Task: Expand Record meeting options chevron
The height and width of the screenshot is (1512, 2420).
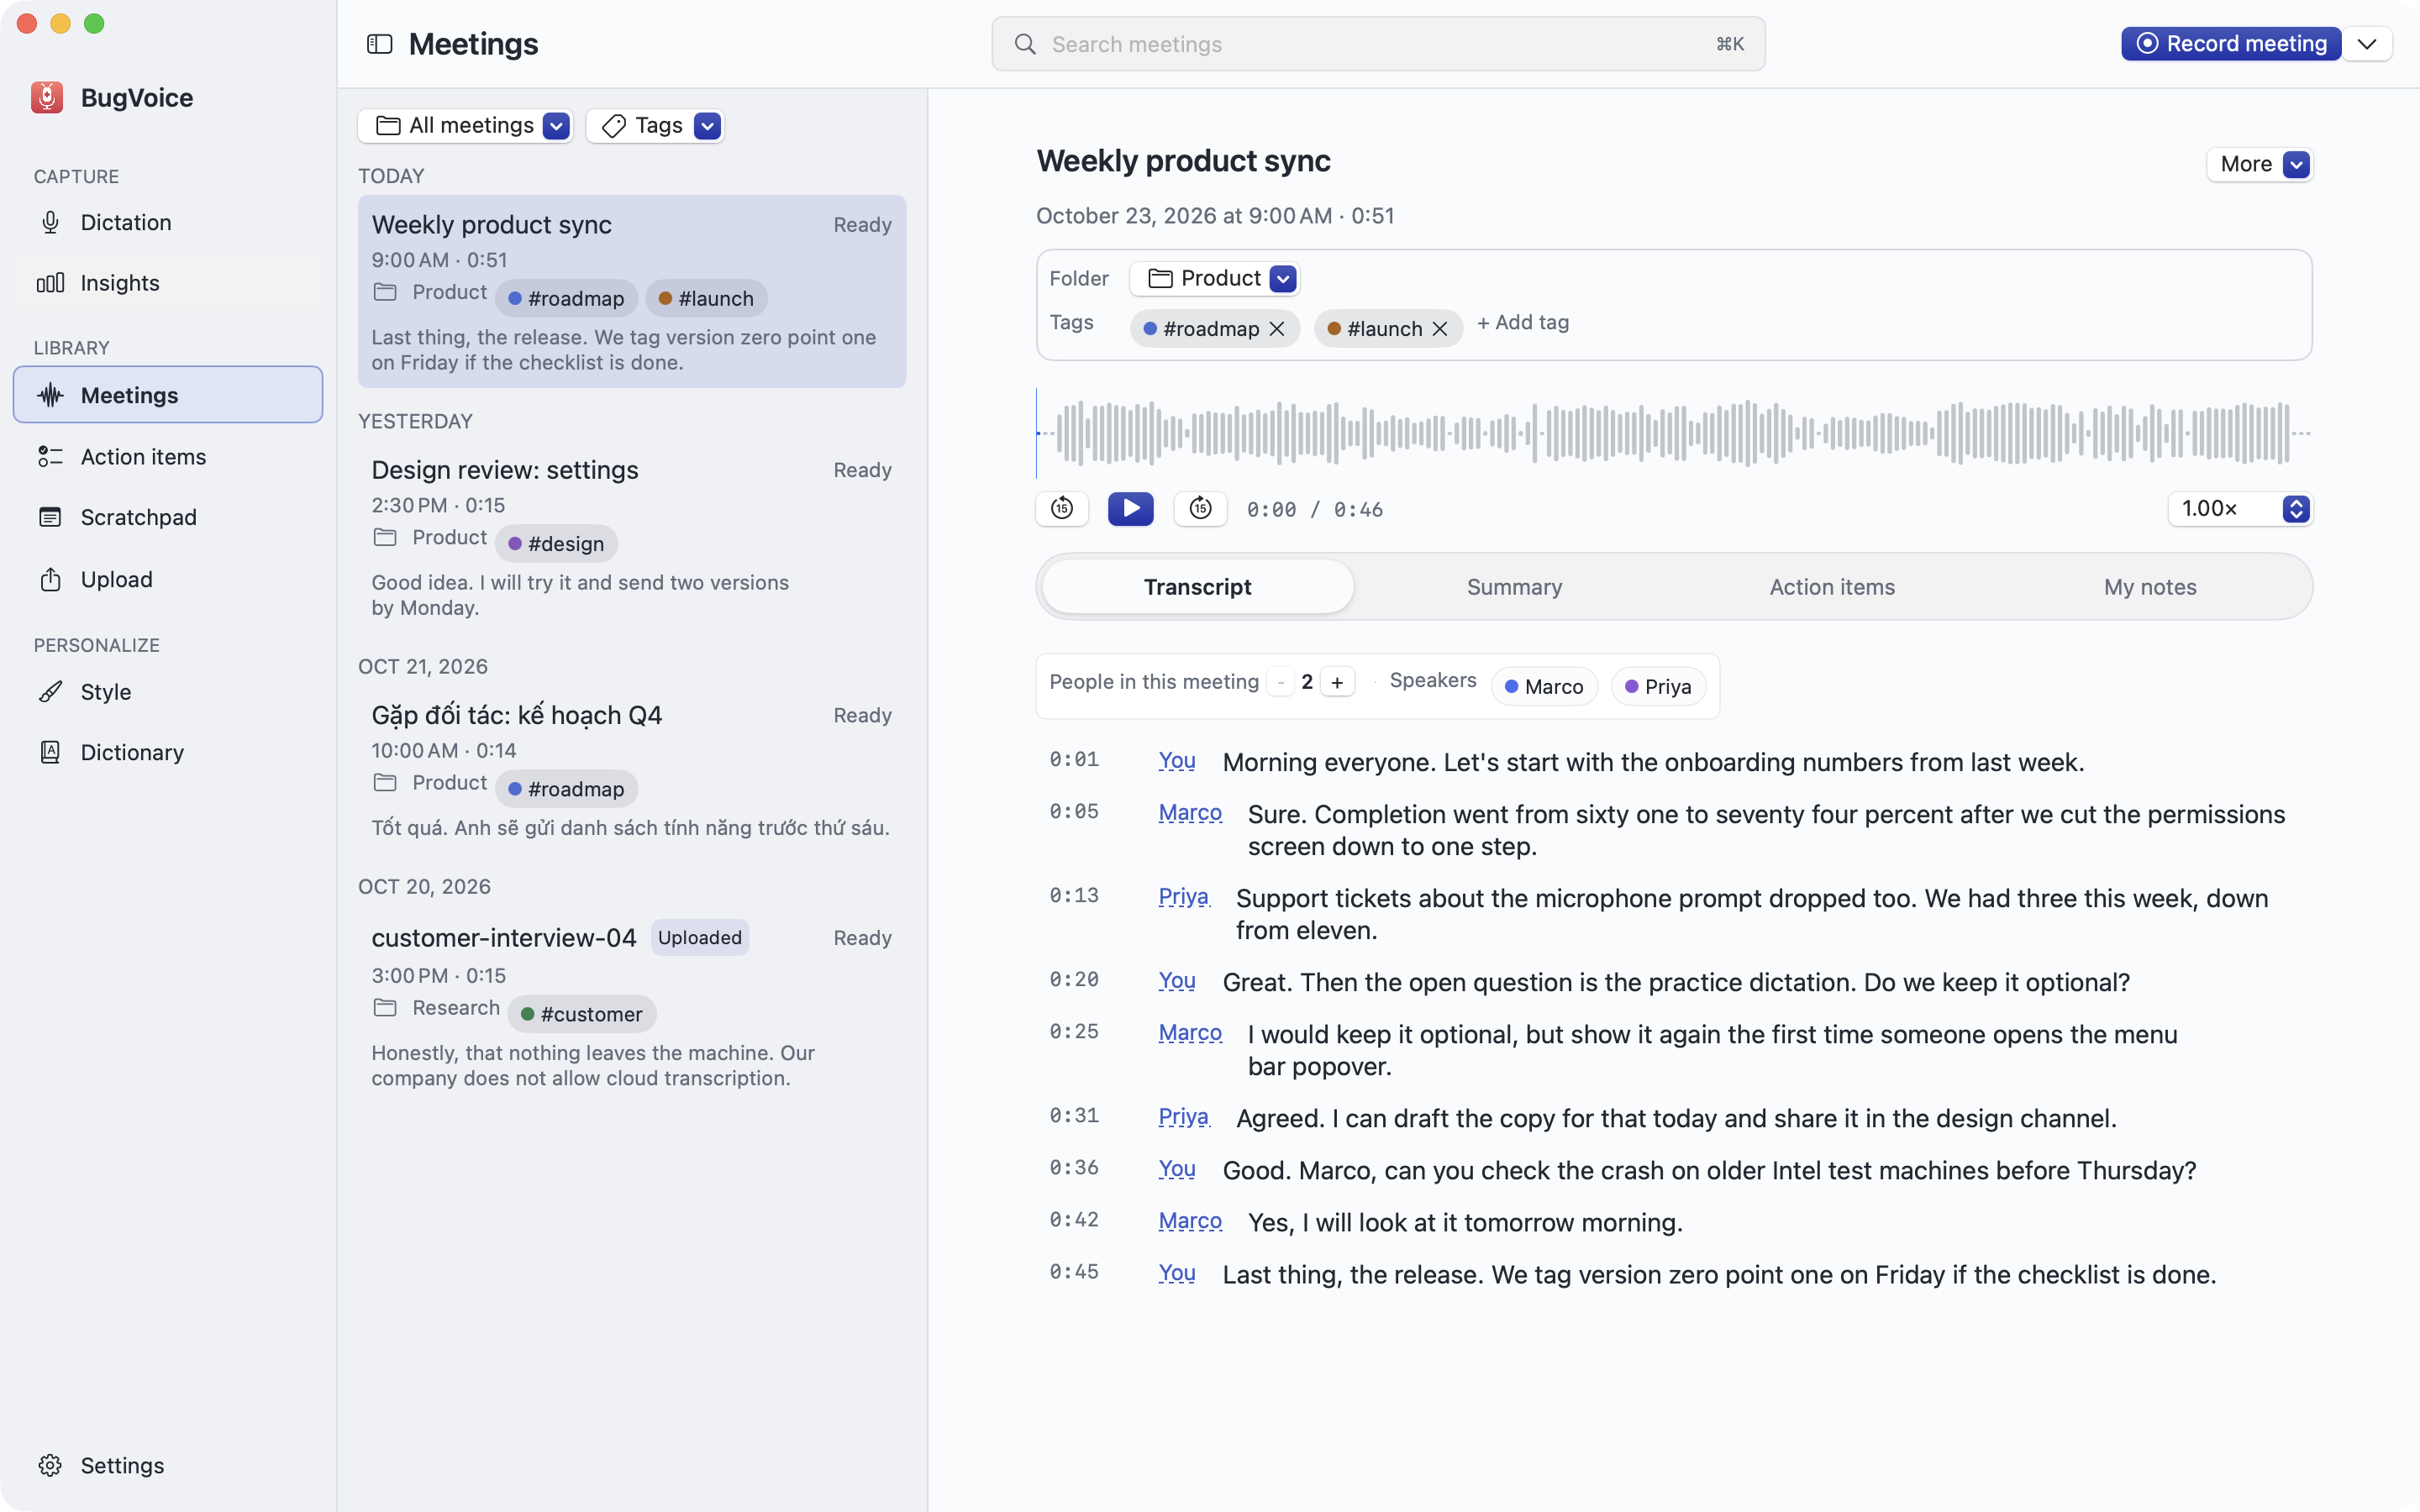Action: pos(2367,44)
